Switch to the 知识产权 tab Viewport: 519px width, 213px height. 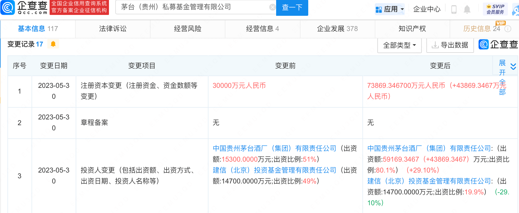coord(412,29)
